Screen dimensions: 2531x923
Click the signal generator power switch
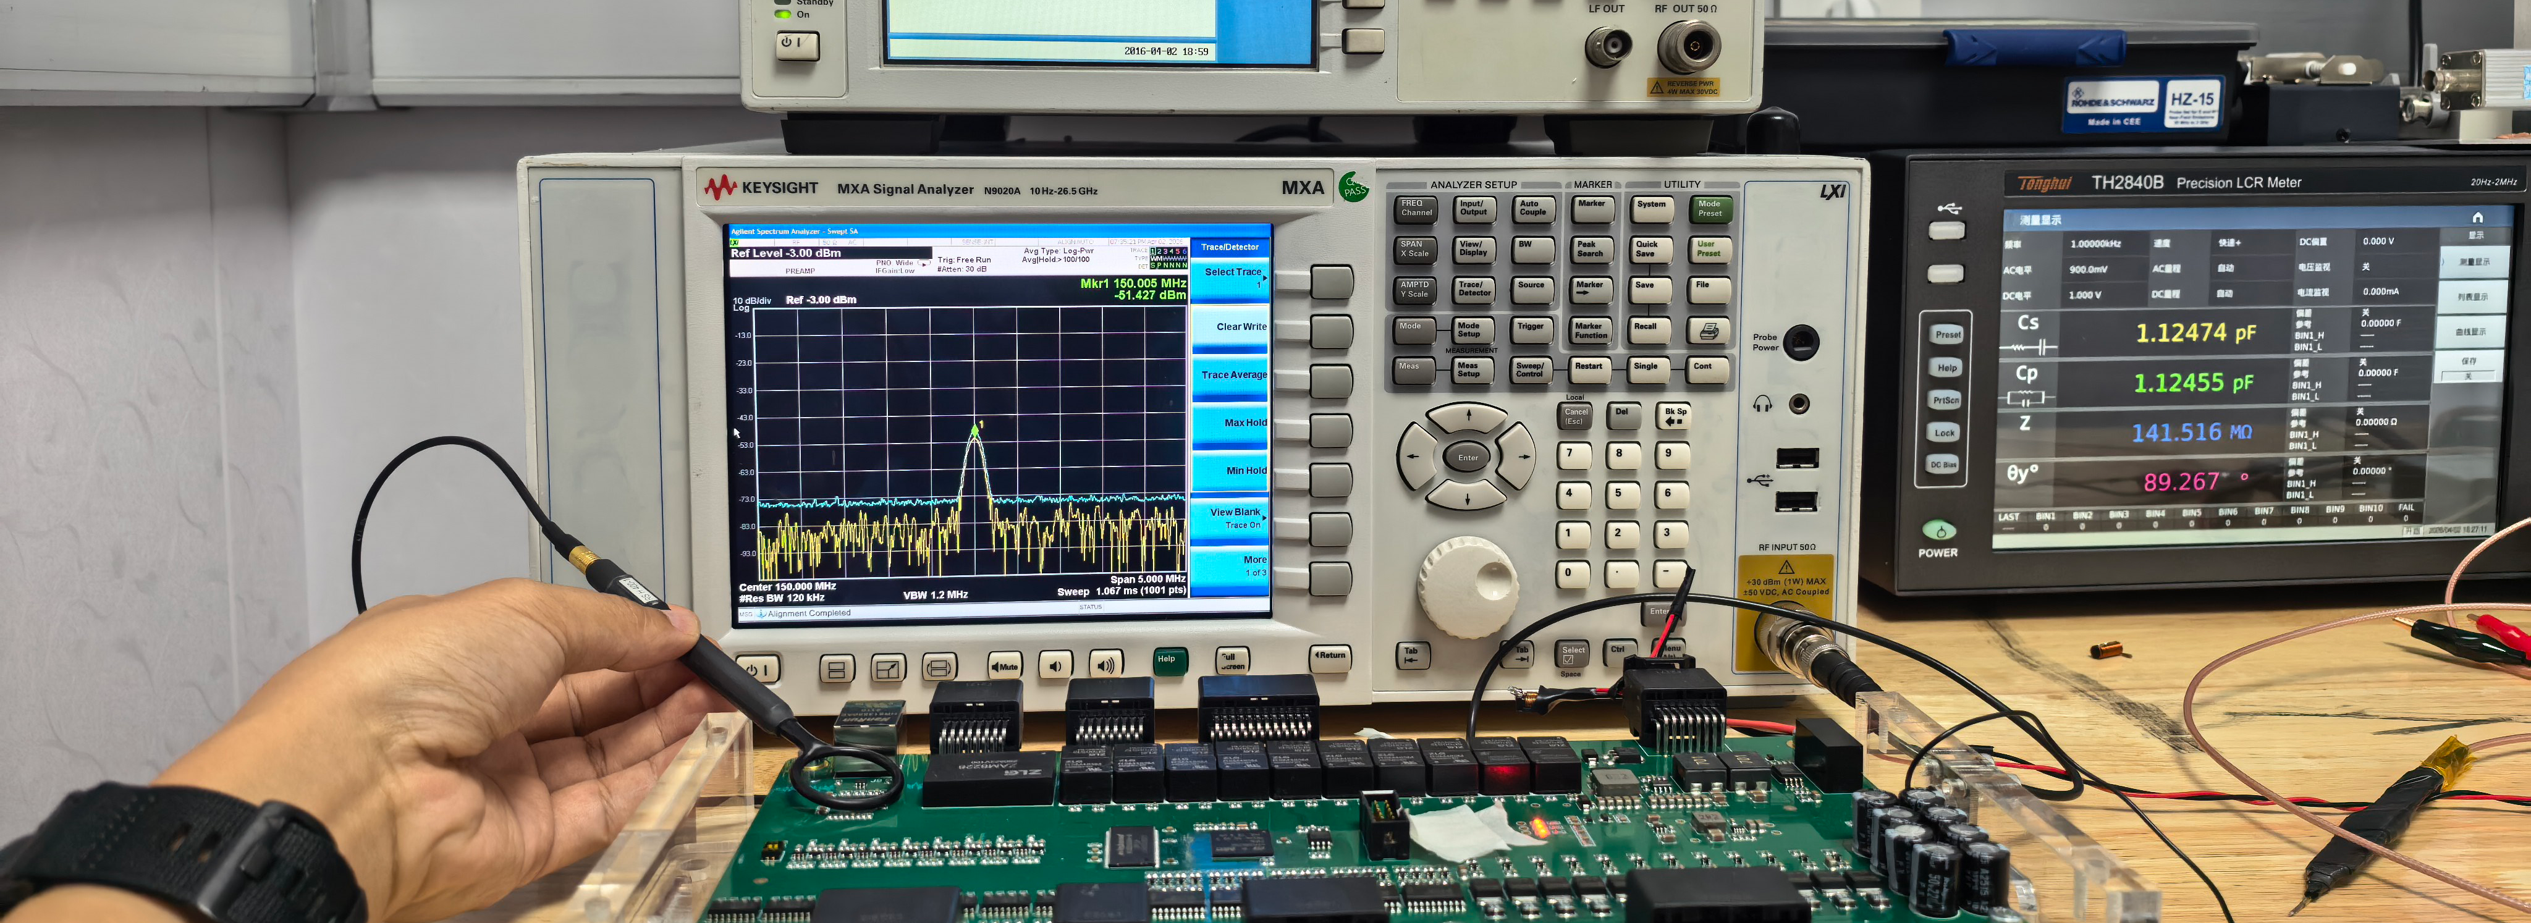pos(797,44)
